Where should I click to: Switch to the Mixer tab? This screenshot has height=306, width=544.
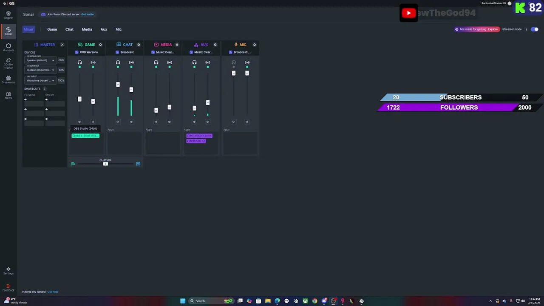tap(28, 29)
